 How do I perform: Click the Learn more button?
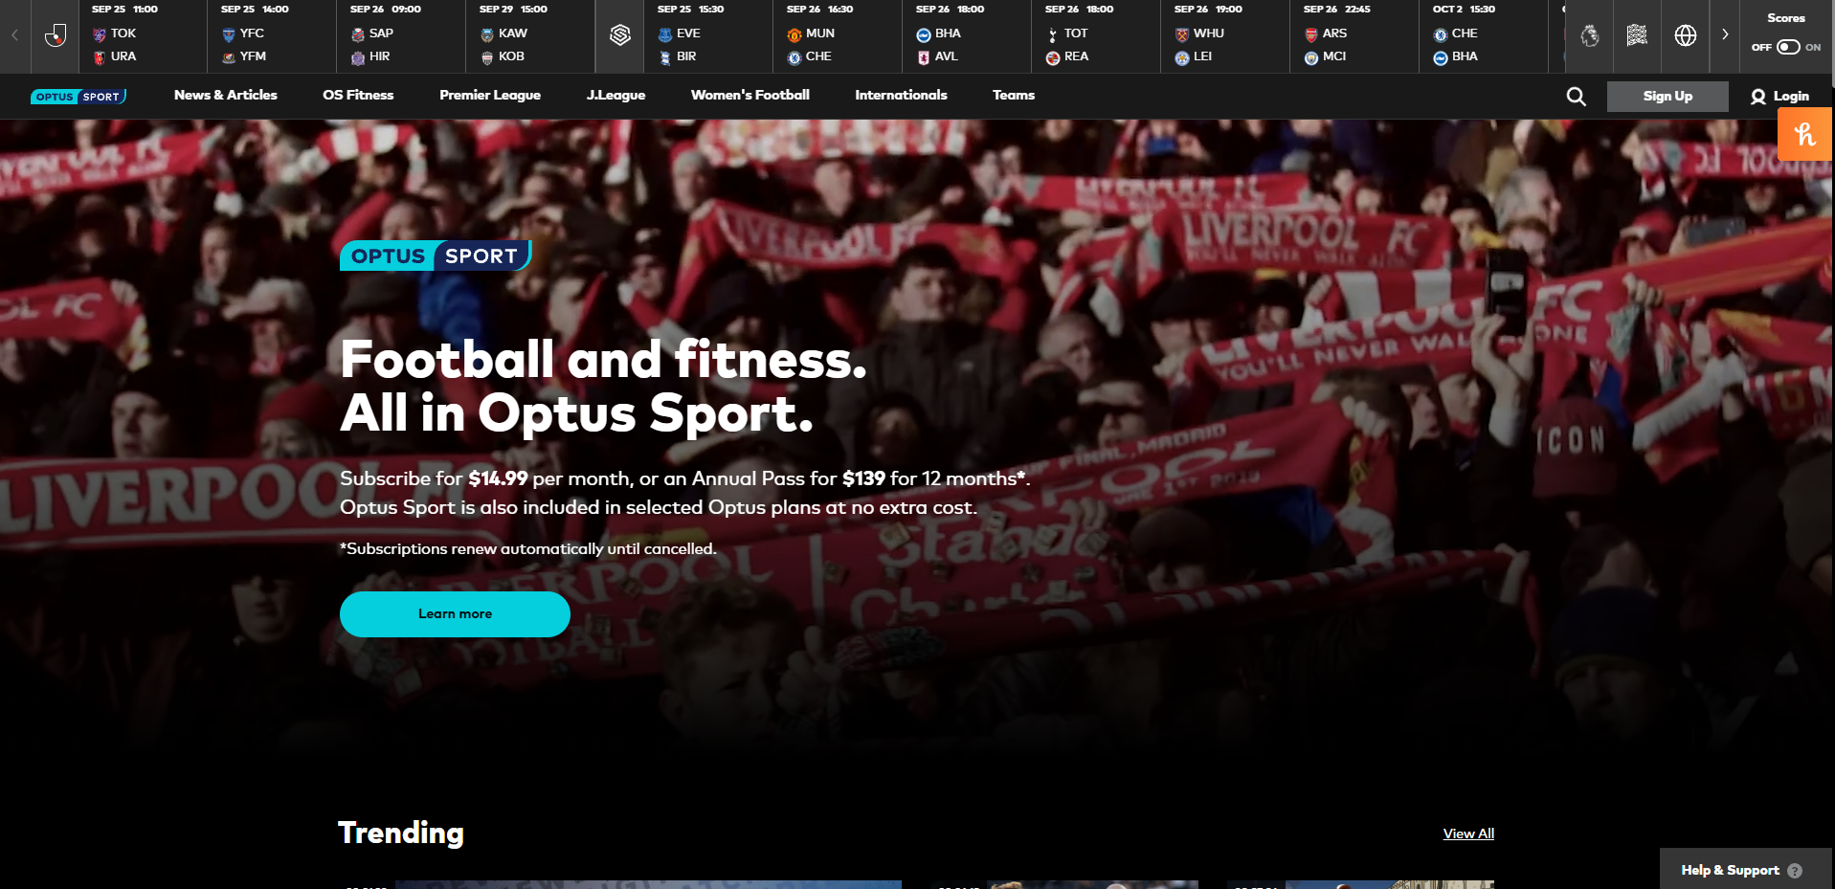[x=455, y=614]
